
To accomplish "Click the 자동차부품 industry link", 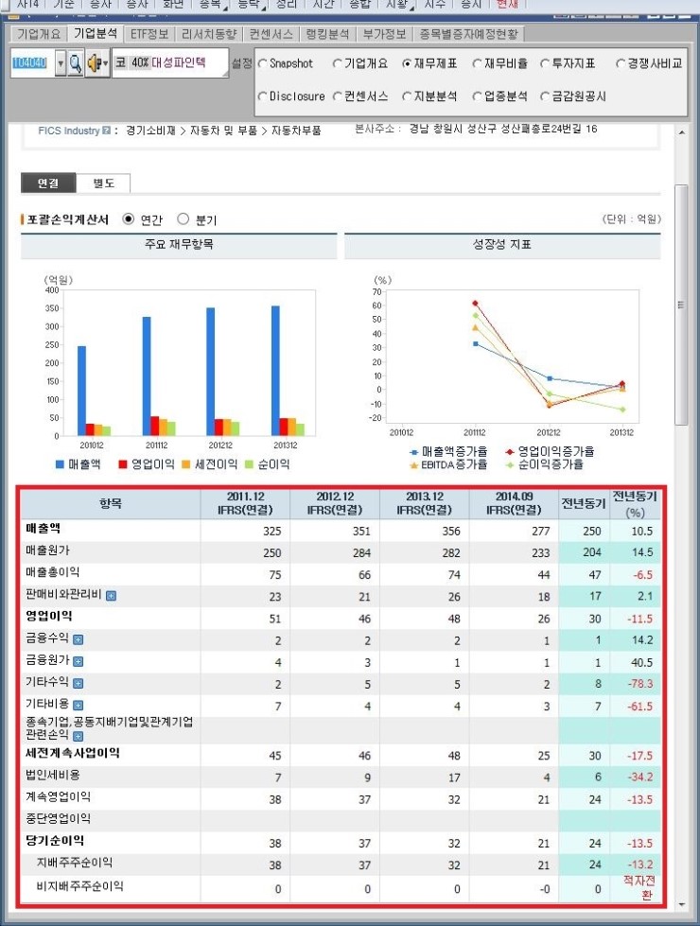I will [x=296, y=131].
